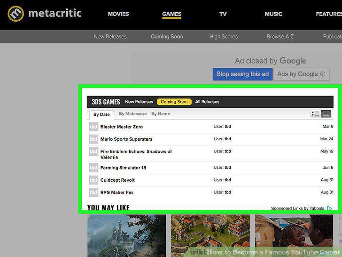342x257 pixels.
Task: Click the User: tbd score for Mario Sports Superstars
Action: point(222,139)
